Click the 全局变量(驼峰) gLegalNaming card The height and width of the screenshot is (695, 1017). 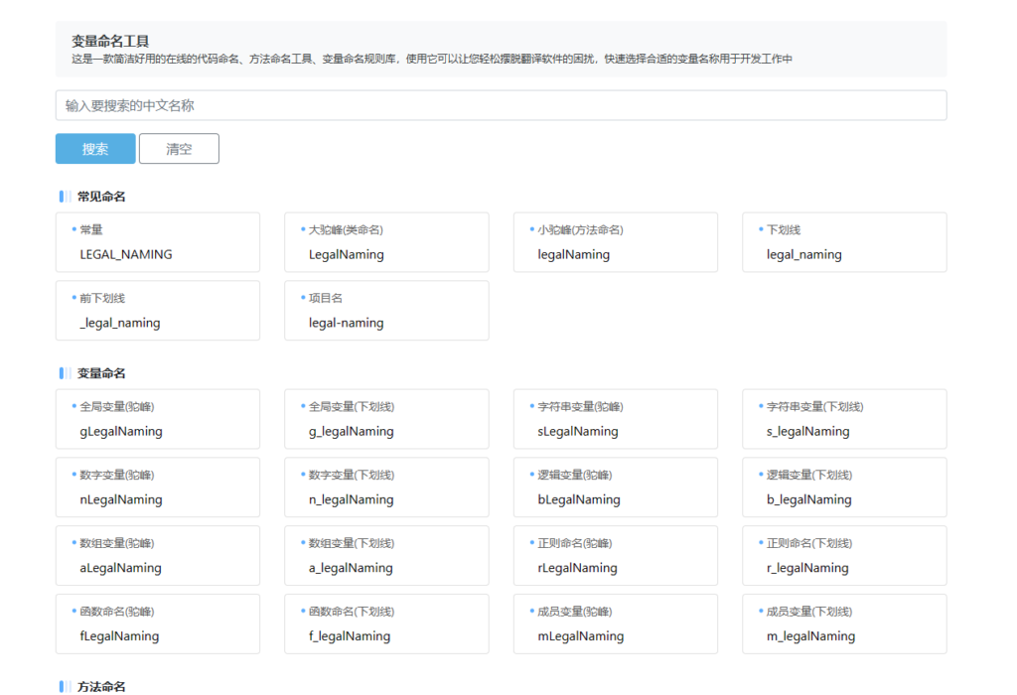click(x=158, y=419)
